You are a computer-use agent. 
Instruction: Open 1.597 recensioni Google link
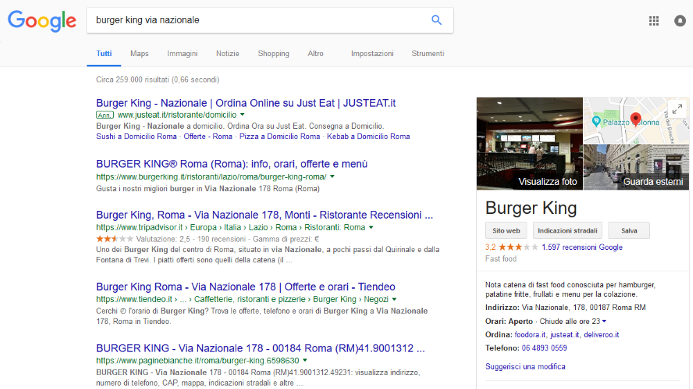[582, 247]
